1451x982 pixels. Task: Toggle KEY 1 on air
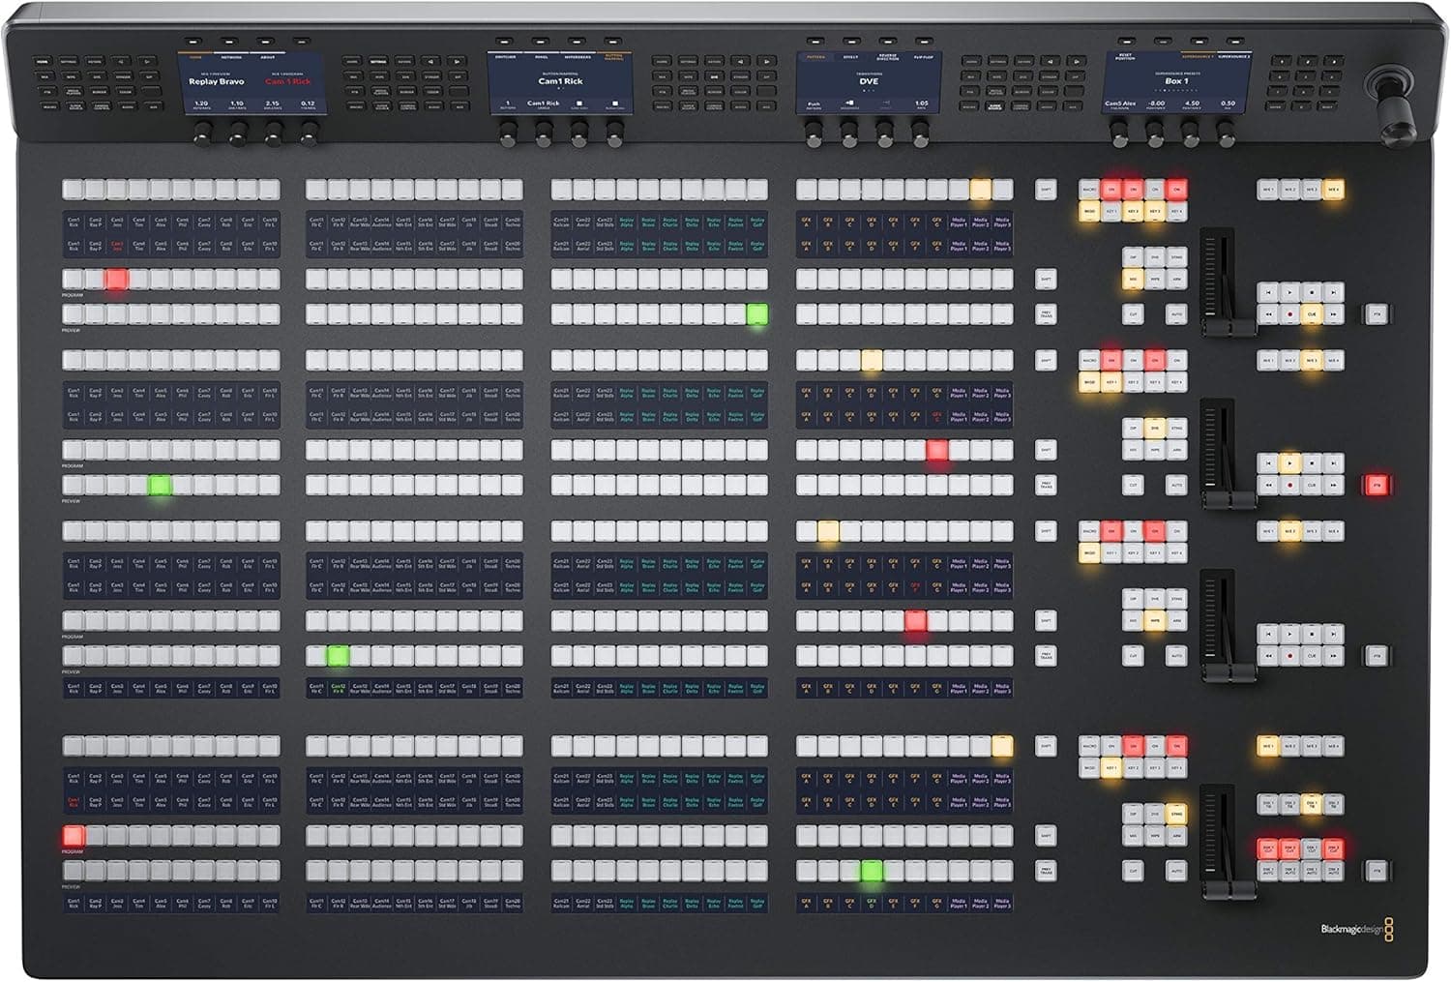tap(1110, 212)
